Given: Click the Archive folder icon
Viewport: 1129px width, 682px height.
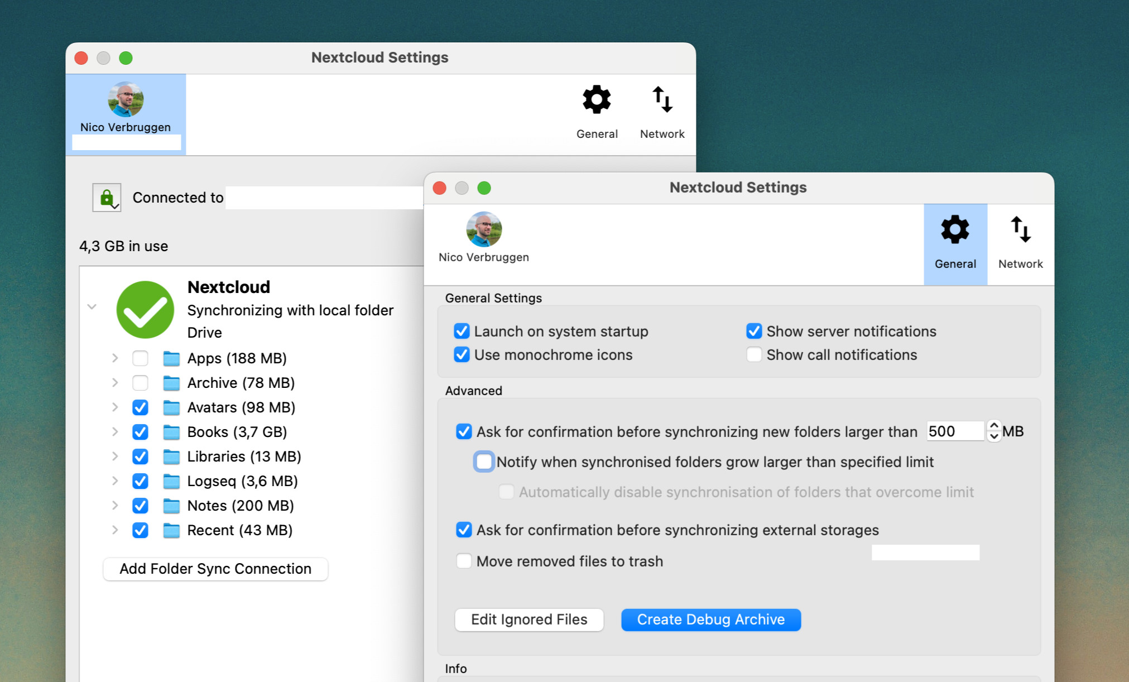Looking at the screenshot, I should click(x=171, y=383).
